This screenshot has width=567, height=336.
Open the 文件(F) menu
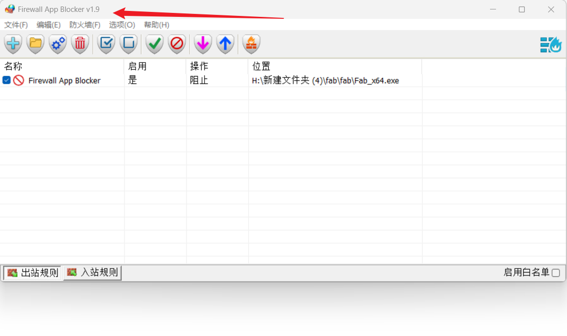click(16, 25)
